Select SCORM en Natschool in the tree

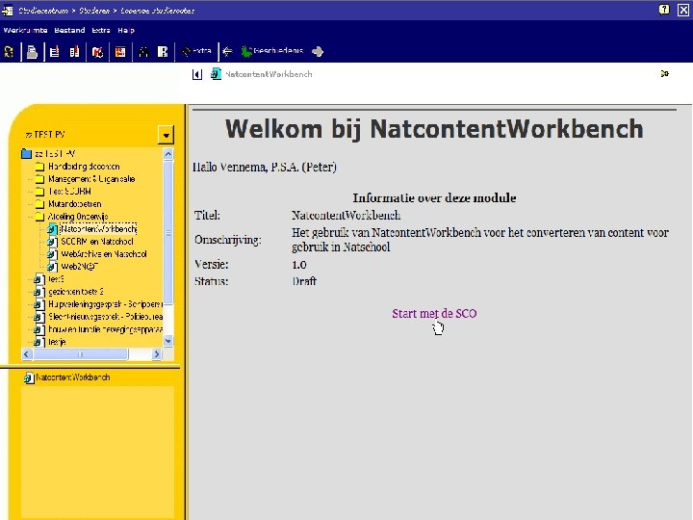(x=90, y=242)
